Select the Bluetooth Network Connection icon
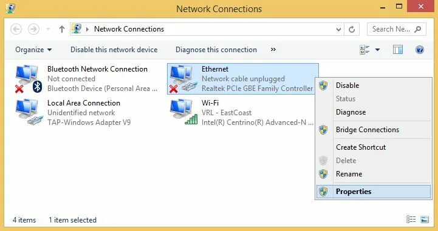This screenshot has width=438, height=231. tap(29, 79)
